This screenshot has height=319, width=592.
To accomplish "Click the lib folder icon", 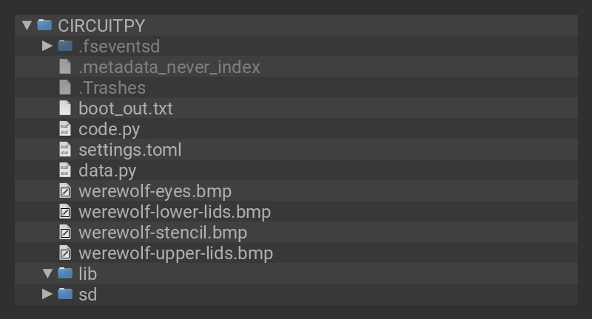I will pyautogui.click(x=65, y=273).
